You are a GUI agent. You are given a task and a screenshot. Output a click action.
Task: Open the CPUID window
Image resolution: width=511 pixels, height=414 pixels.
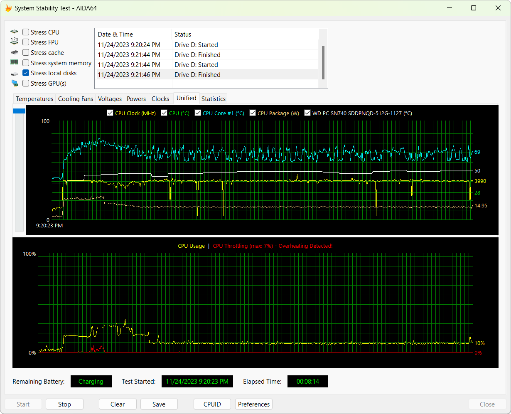212,404
